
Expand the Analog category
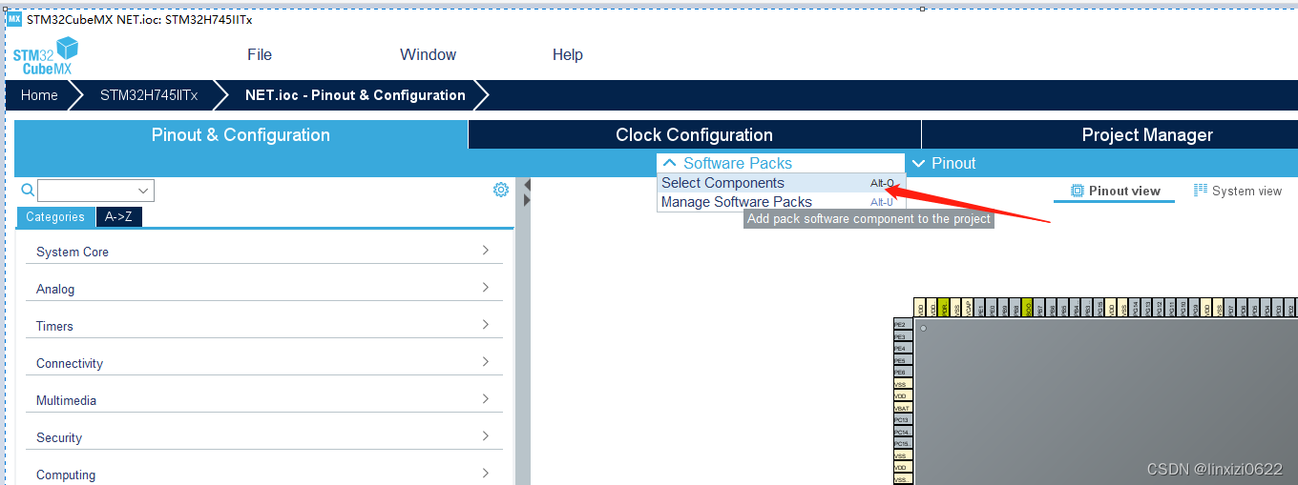(x=486, y=288)
